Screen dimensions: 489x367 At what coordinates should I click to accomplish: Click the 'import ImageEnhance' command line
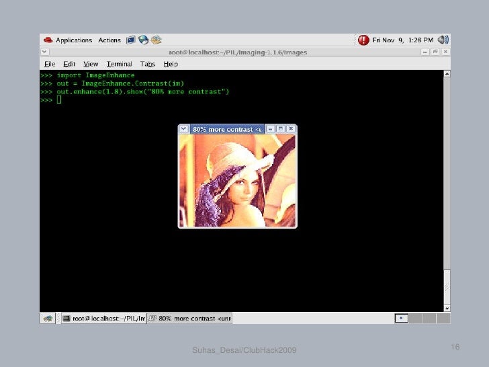point(95,75)
